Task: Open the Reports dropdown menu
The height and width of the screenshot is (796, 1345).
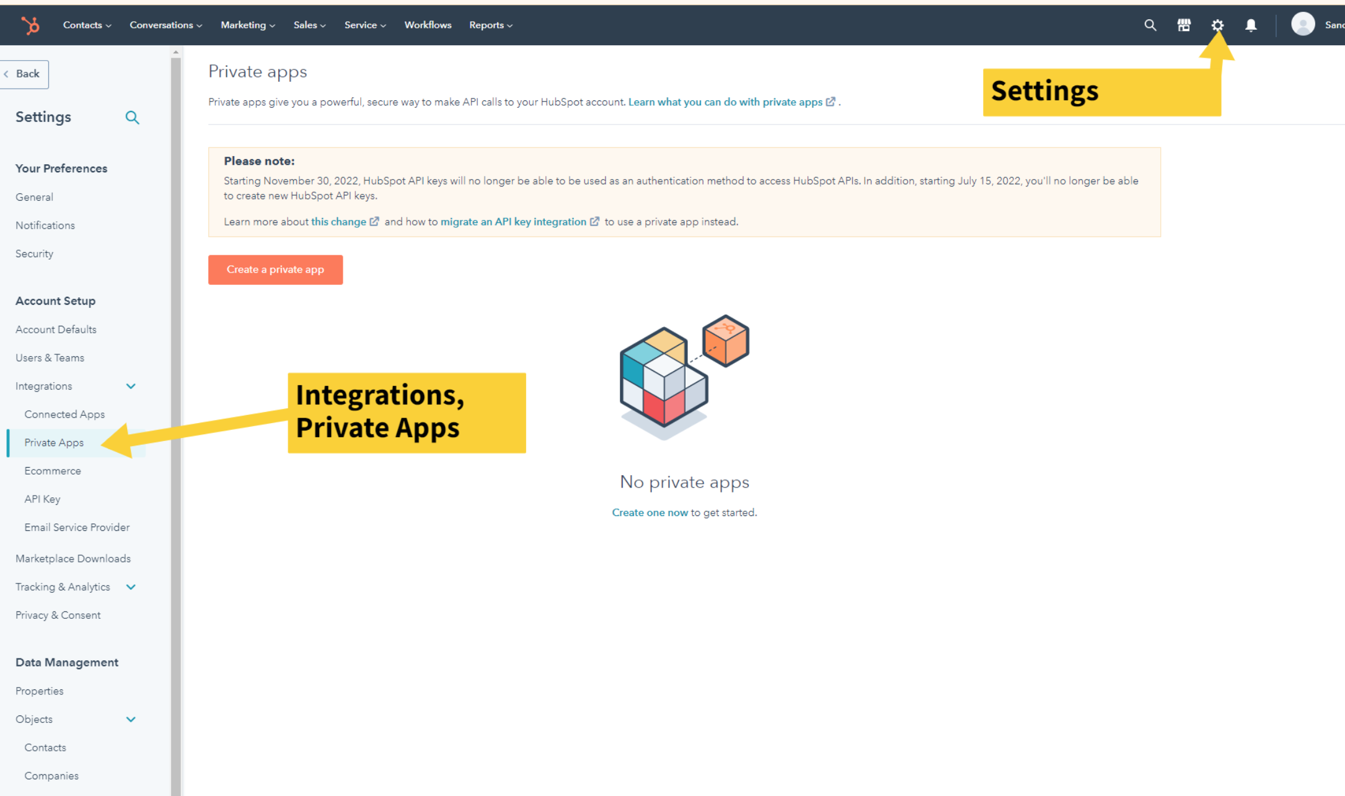Action: pyautogui.click(x=491, y=25)
